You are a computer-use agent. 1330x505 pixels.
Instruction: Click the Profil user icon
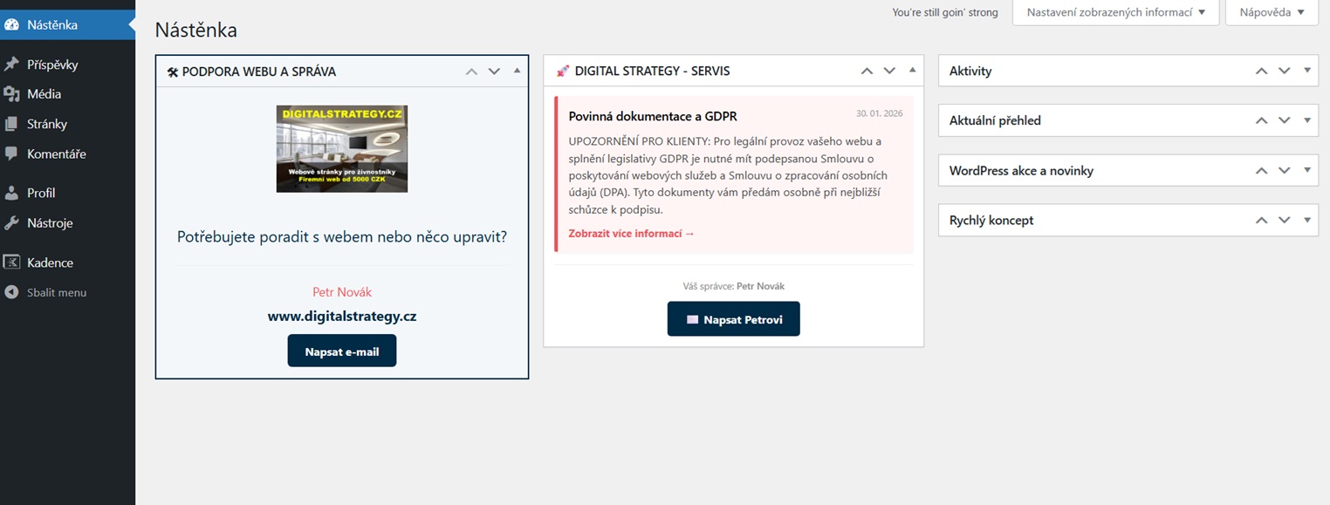11,193
